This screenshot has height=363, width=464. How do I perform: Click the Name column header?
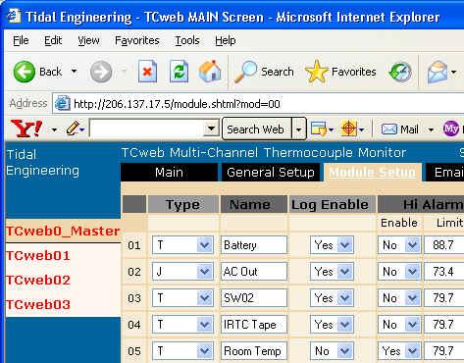tap(254, 204)
